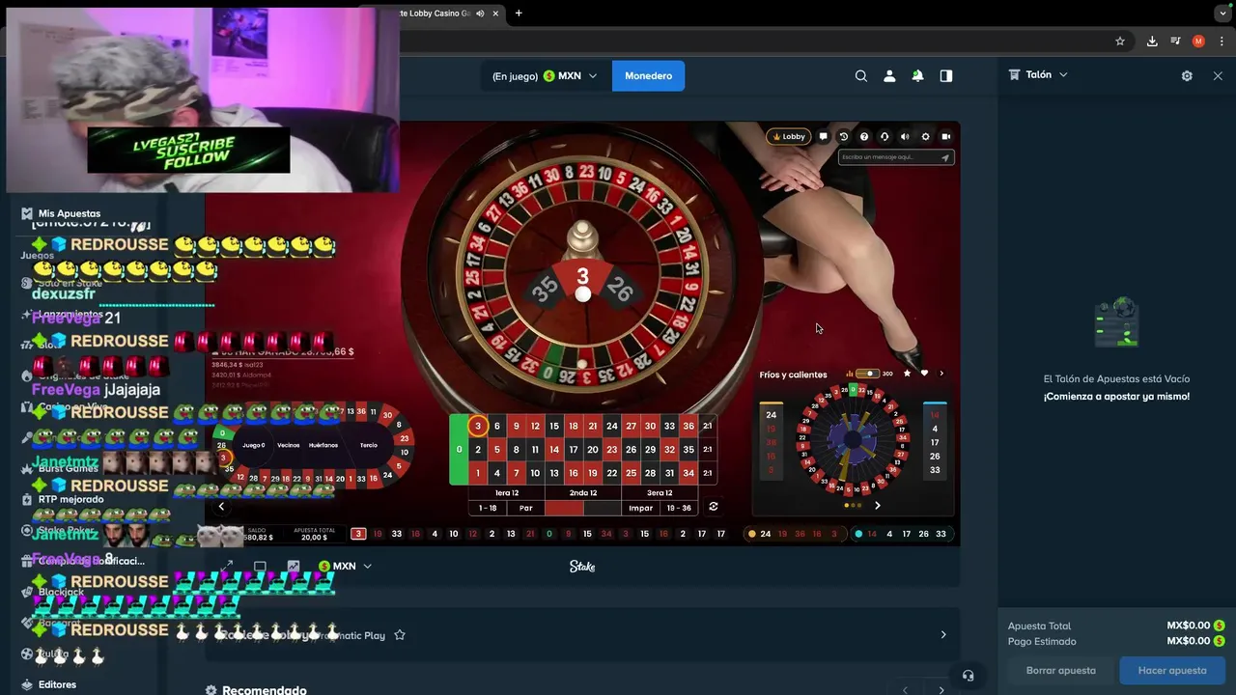Image resolution: width=1236 pixels, height=695 pixels.
Task: Bet on the 19 - 36 range
Action: [679, 508]
